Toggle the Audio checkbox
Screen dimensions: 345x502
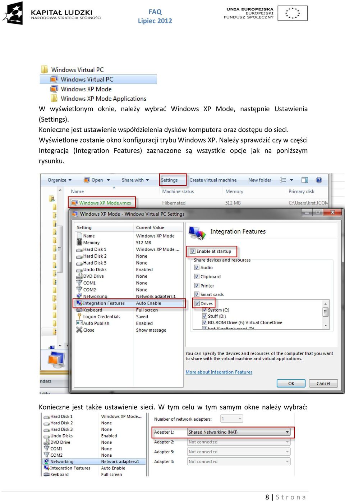[197, 267]
